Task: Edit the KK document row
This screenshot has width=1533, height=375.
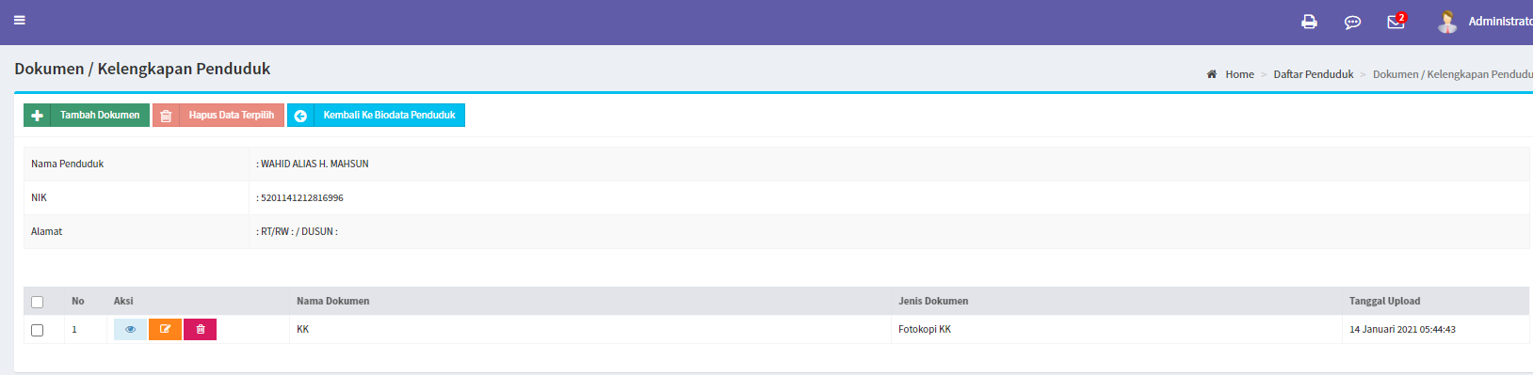Action: [165, 329]
